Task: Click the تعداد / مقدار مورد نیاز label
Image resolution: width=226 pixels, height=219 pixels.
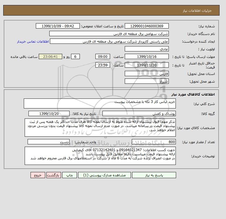Action: (x=198, y=142)
